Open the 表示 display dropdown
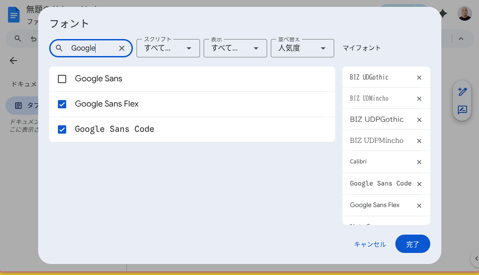This screenshot has width=479, height=275. pyautogui.click(x=235, y=48)
